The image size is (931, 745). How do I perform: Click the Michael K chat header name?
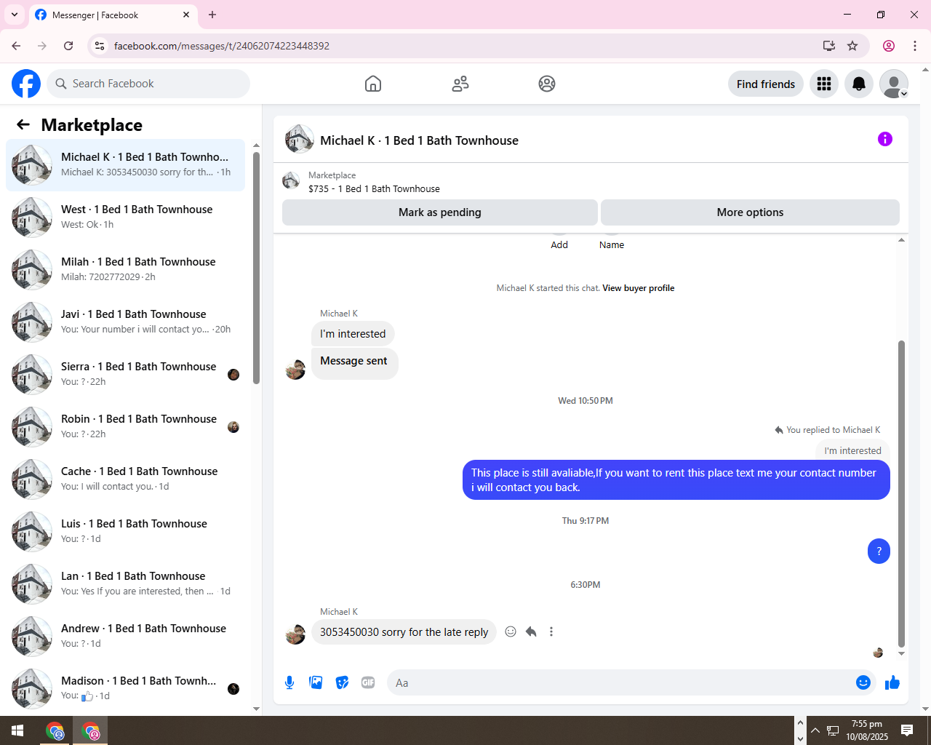tap(419, 140)
